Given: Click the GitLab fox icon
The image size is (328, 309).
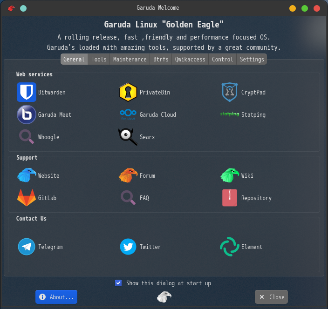Looking at the screenshot, I should tap(27, 198).
